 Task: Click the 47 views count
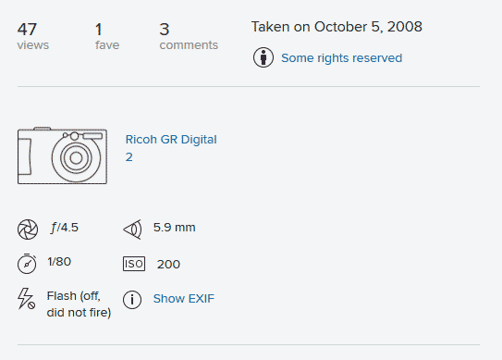coord(33,36)
